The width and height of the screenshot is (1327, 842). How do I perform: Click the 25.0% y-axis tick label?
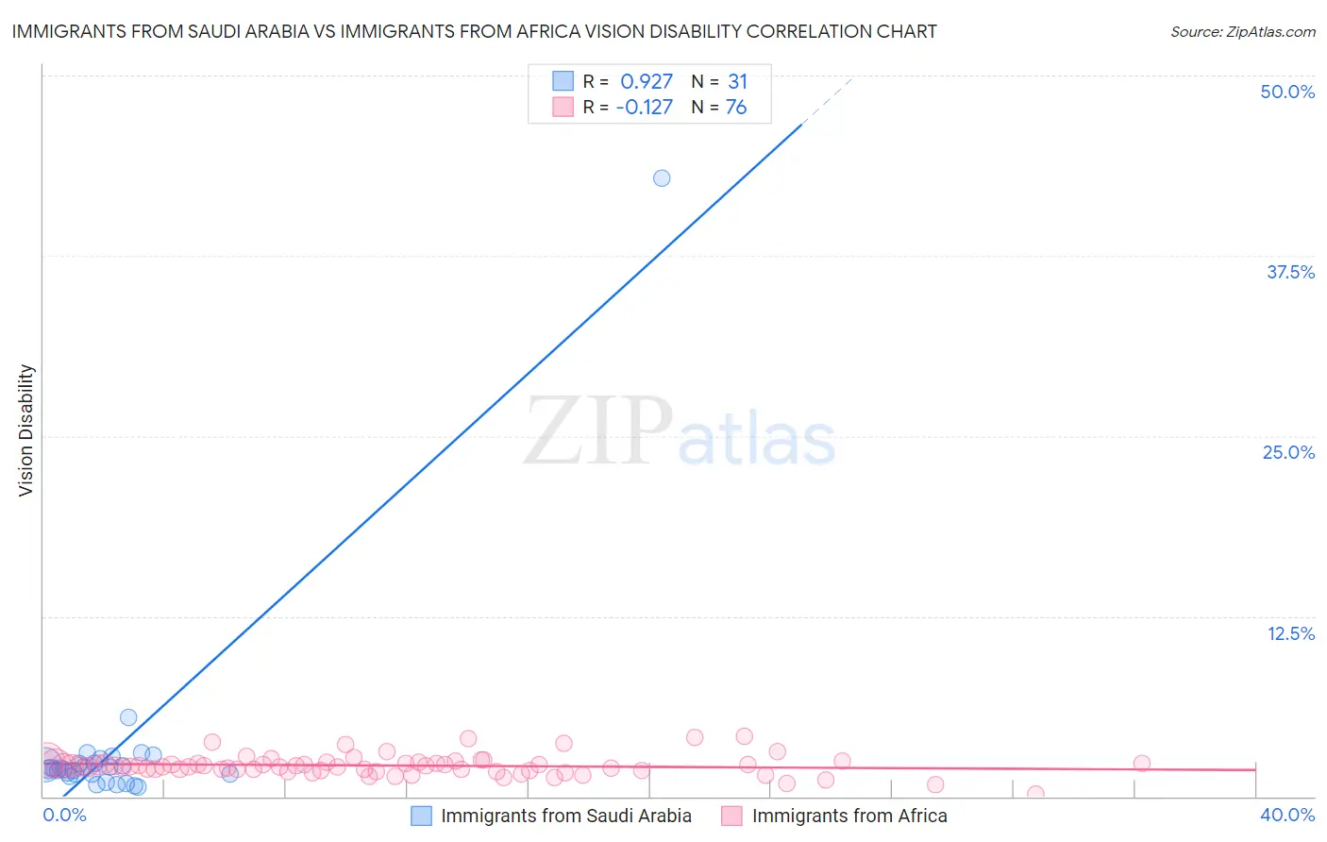click(x=1288, y=452)
